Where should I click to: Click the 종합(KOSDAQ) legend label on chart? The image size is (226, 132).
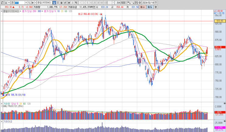click(11, 11)
